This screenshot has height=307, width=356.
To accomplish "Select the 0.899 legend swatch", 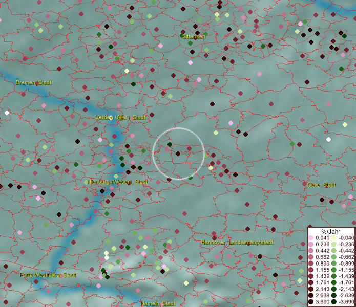I will point(311,264).
